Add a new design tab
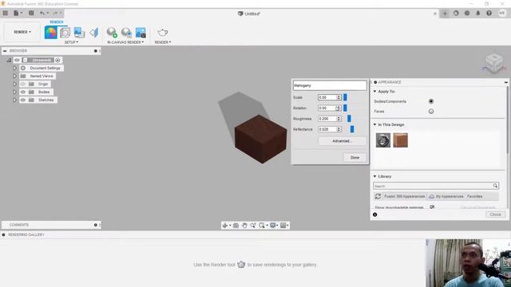 coord(445,14)
